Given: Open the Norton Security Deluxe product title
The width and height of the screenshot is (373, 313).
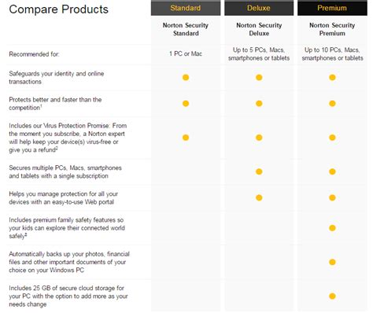Looking at the screenshot, I should 259,29.
